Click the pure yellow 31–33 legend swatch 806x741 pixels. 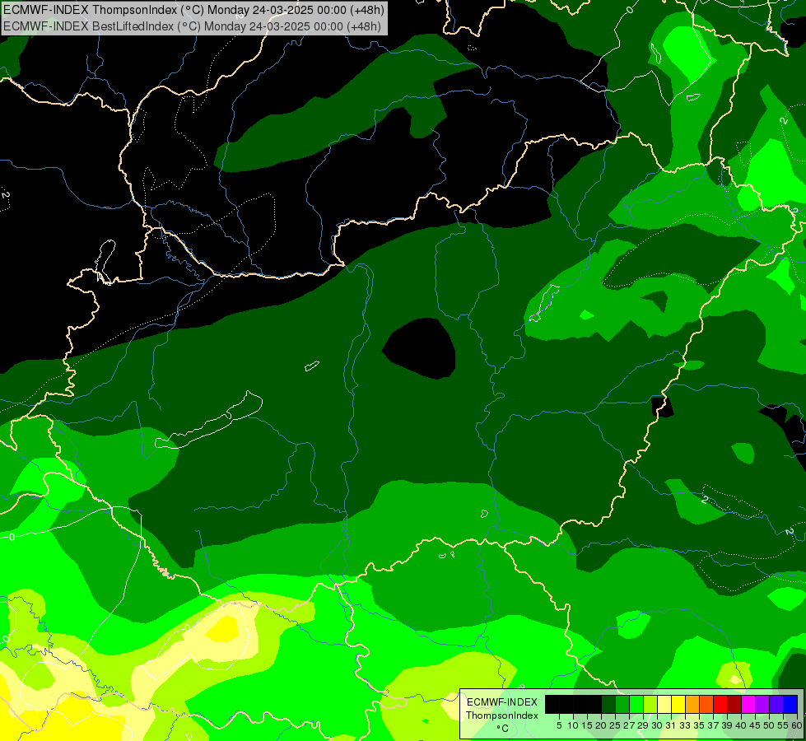point(678,704)
